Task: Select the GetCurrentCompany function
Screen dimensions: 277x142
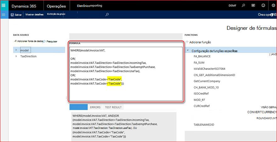Action: tap(207, 81)
